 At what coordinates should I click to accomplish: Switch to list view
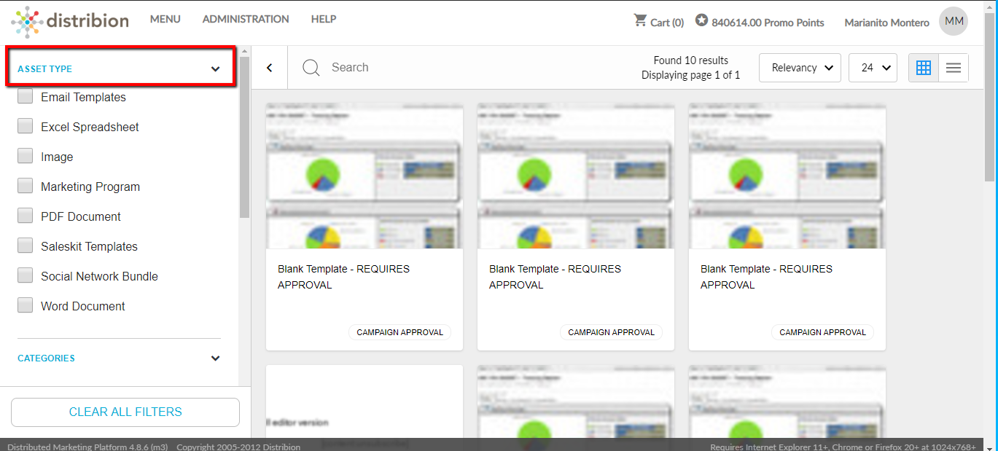point(954,68)
